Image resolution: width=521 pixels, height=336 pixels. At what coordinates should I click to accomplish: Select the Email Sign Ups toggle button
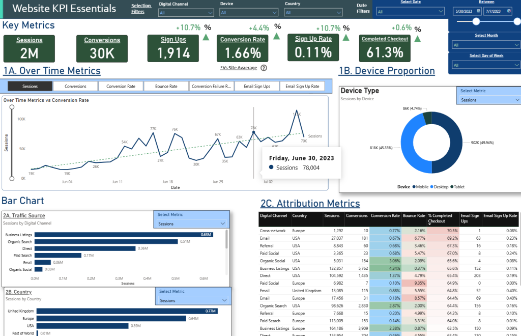[x=256, y=87]
